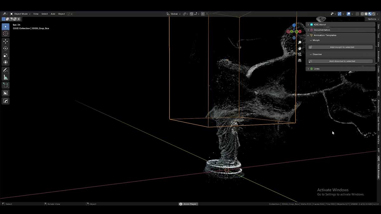Image resolution: width=381 pixels, height=214 pixels.
Task: Open the Object Mode dropdown
Action: coord(21,14)
